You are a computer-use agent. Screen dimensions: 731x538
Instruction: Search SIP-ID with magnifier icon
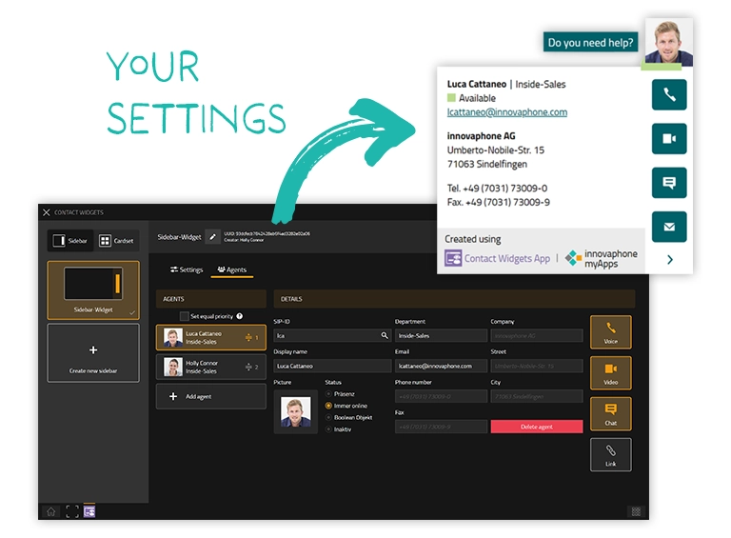[x=385, y=335]
